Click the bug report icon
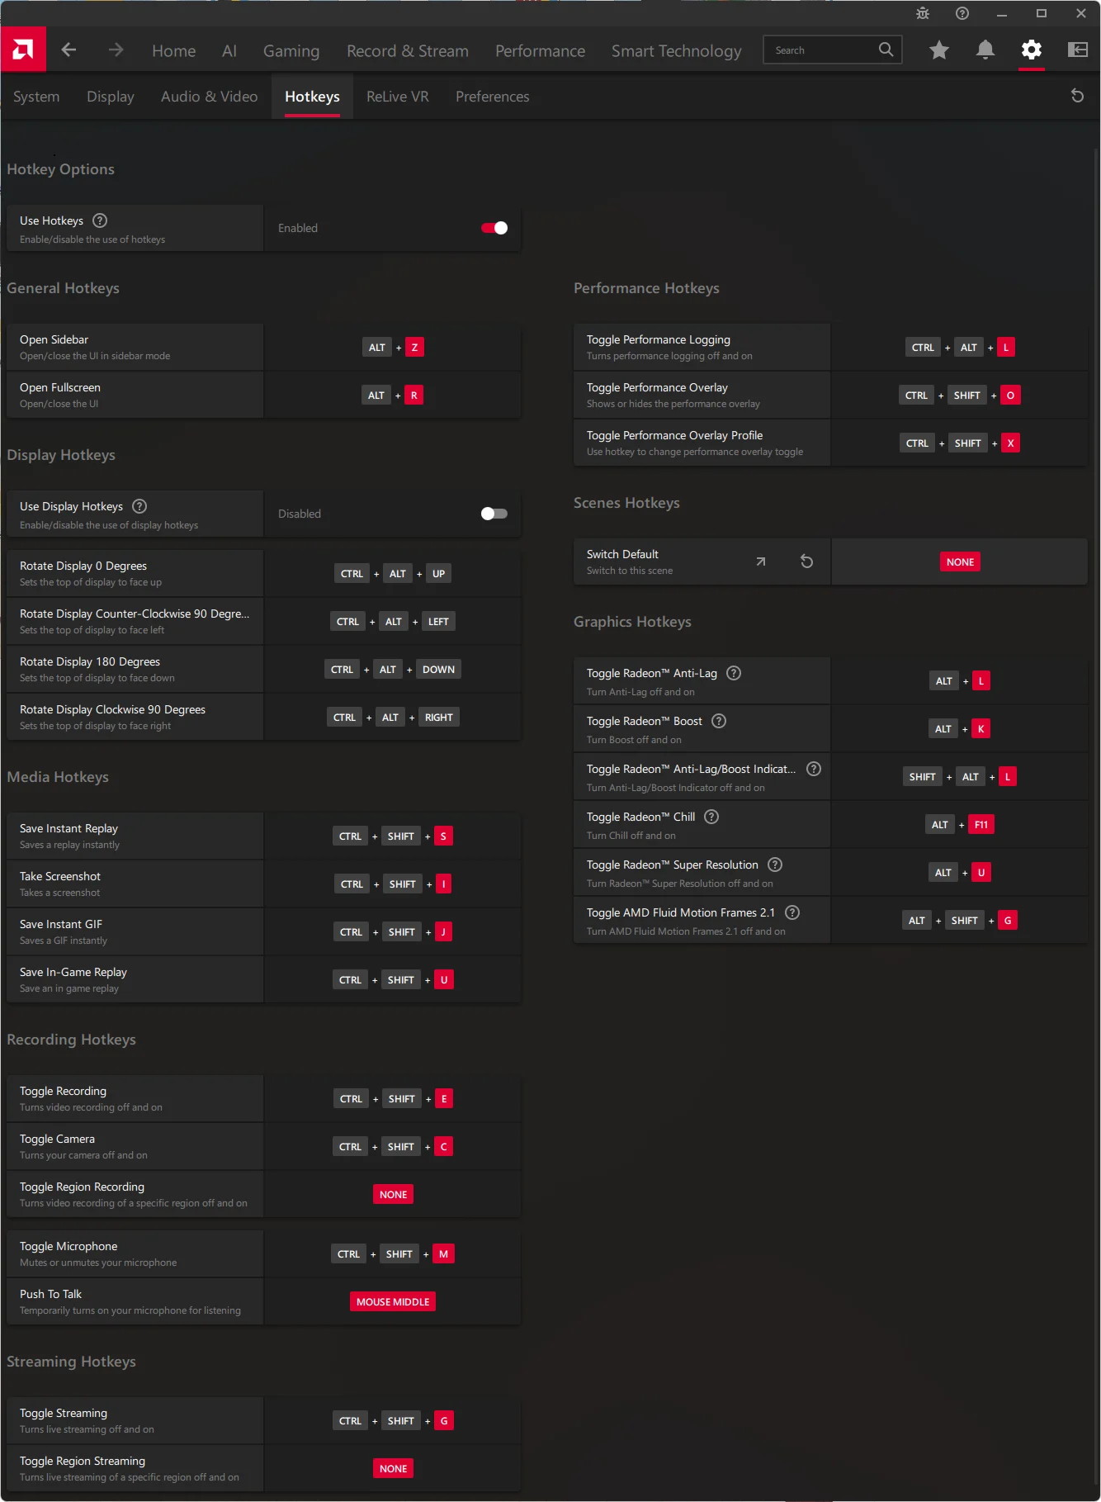1101x1502 pixels. click(x=923, y=13)
